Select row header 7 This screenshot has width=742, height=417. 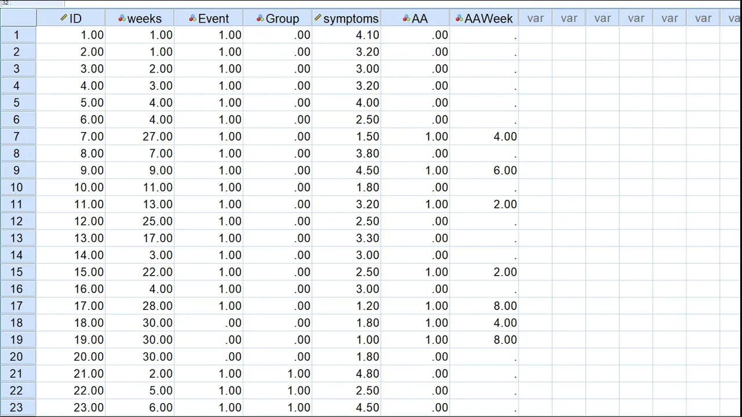18,137
